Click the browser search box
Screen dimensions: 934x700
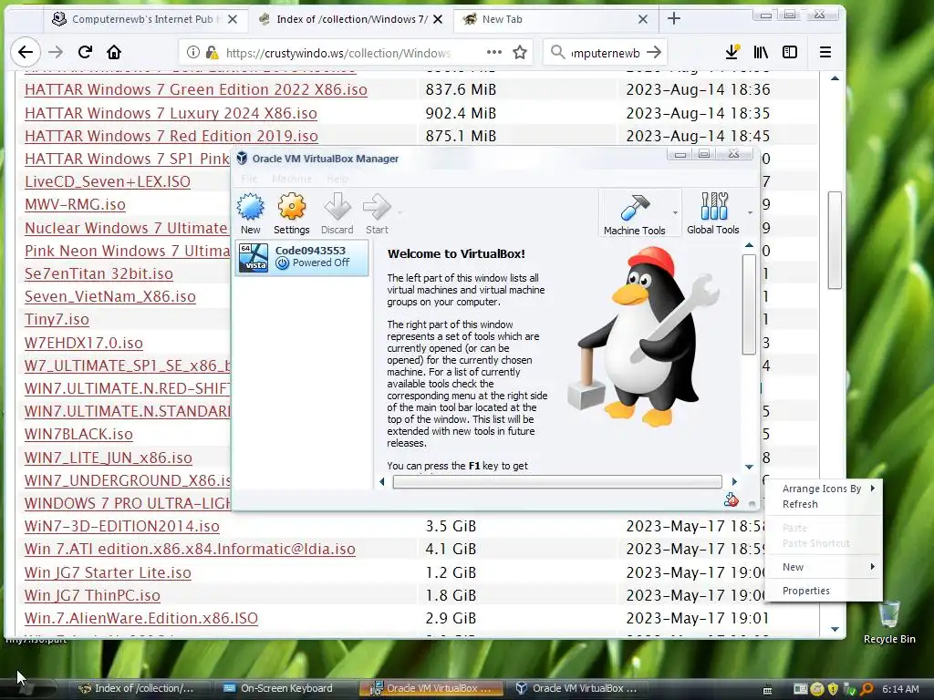point(605,52)
